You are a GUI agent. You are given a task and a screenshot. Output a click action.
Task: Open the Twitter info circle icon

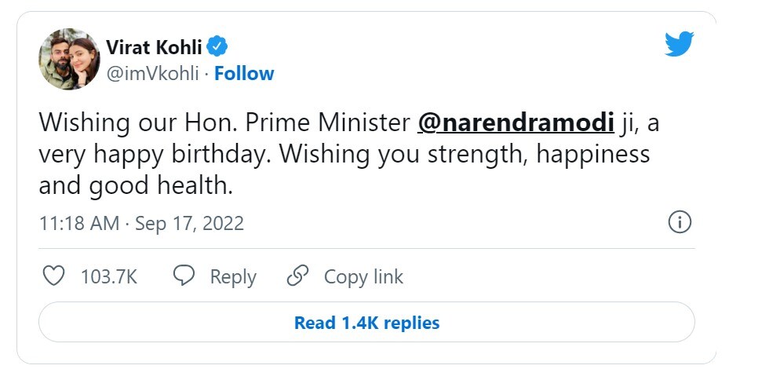679,222
